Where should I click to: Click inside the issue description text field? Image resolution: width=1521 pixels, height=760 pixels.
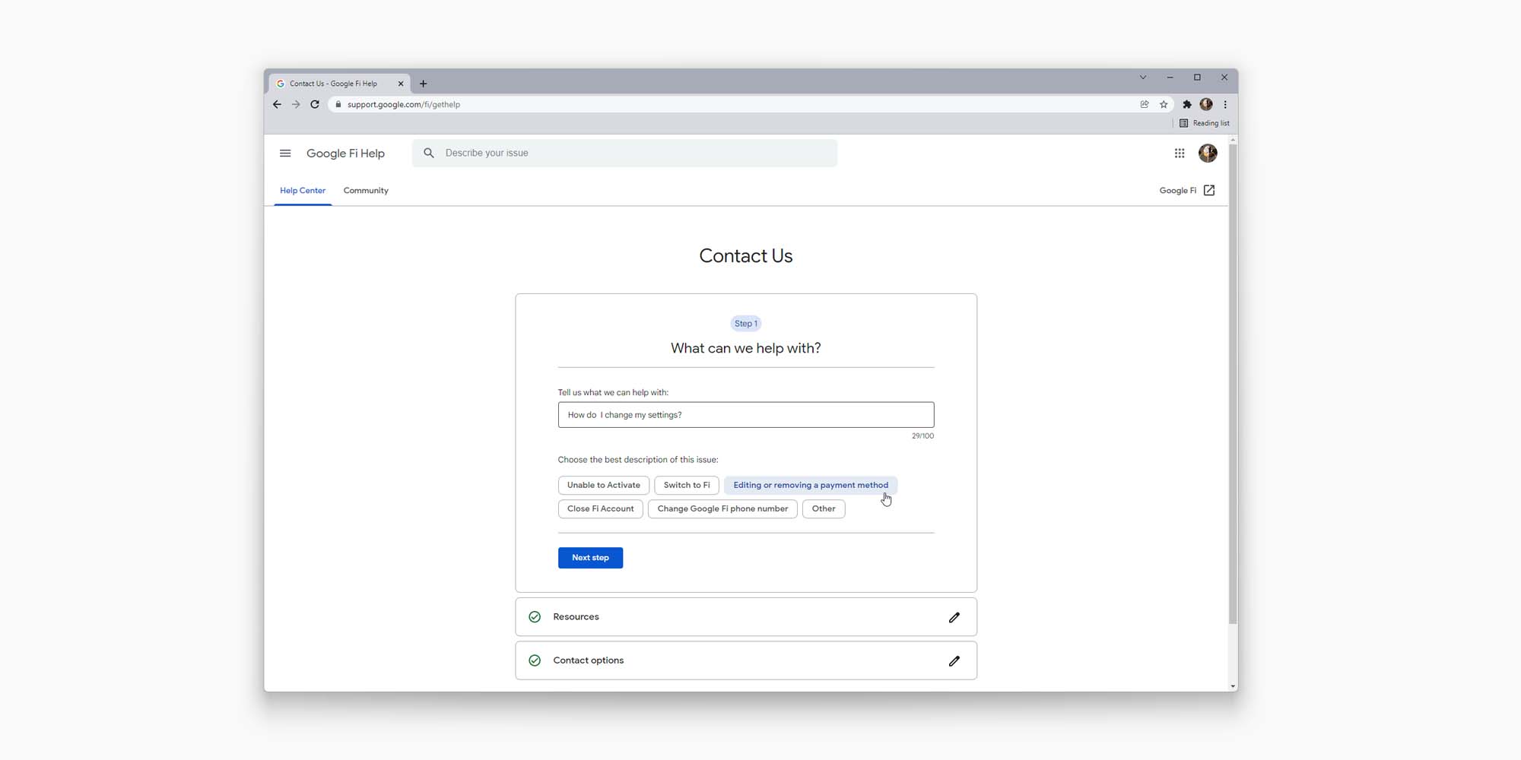745,414
